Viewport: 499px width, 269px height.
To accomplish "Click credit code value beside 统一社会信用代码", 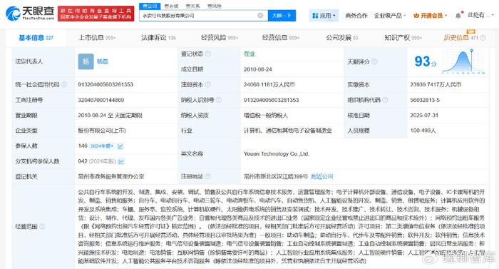I will [x=106, y=84].
